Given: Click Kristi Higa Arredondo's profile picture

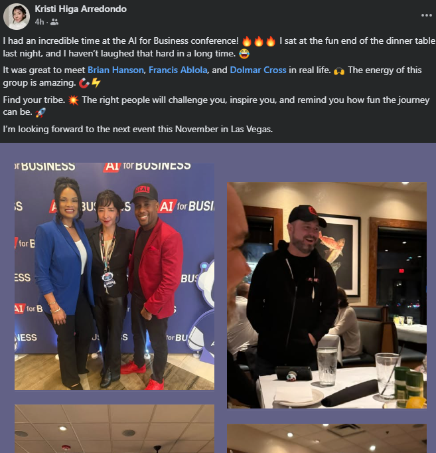Looking at the screenshot, I should (x=17, y=17).
